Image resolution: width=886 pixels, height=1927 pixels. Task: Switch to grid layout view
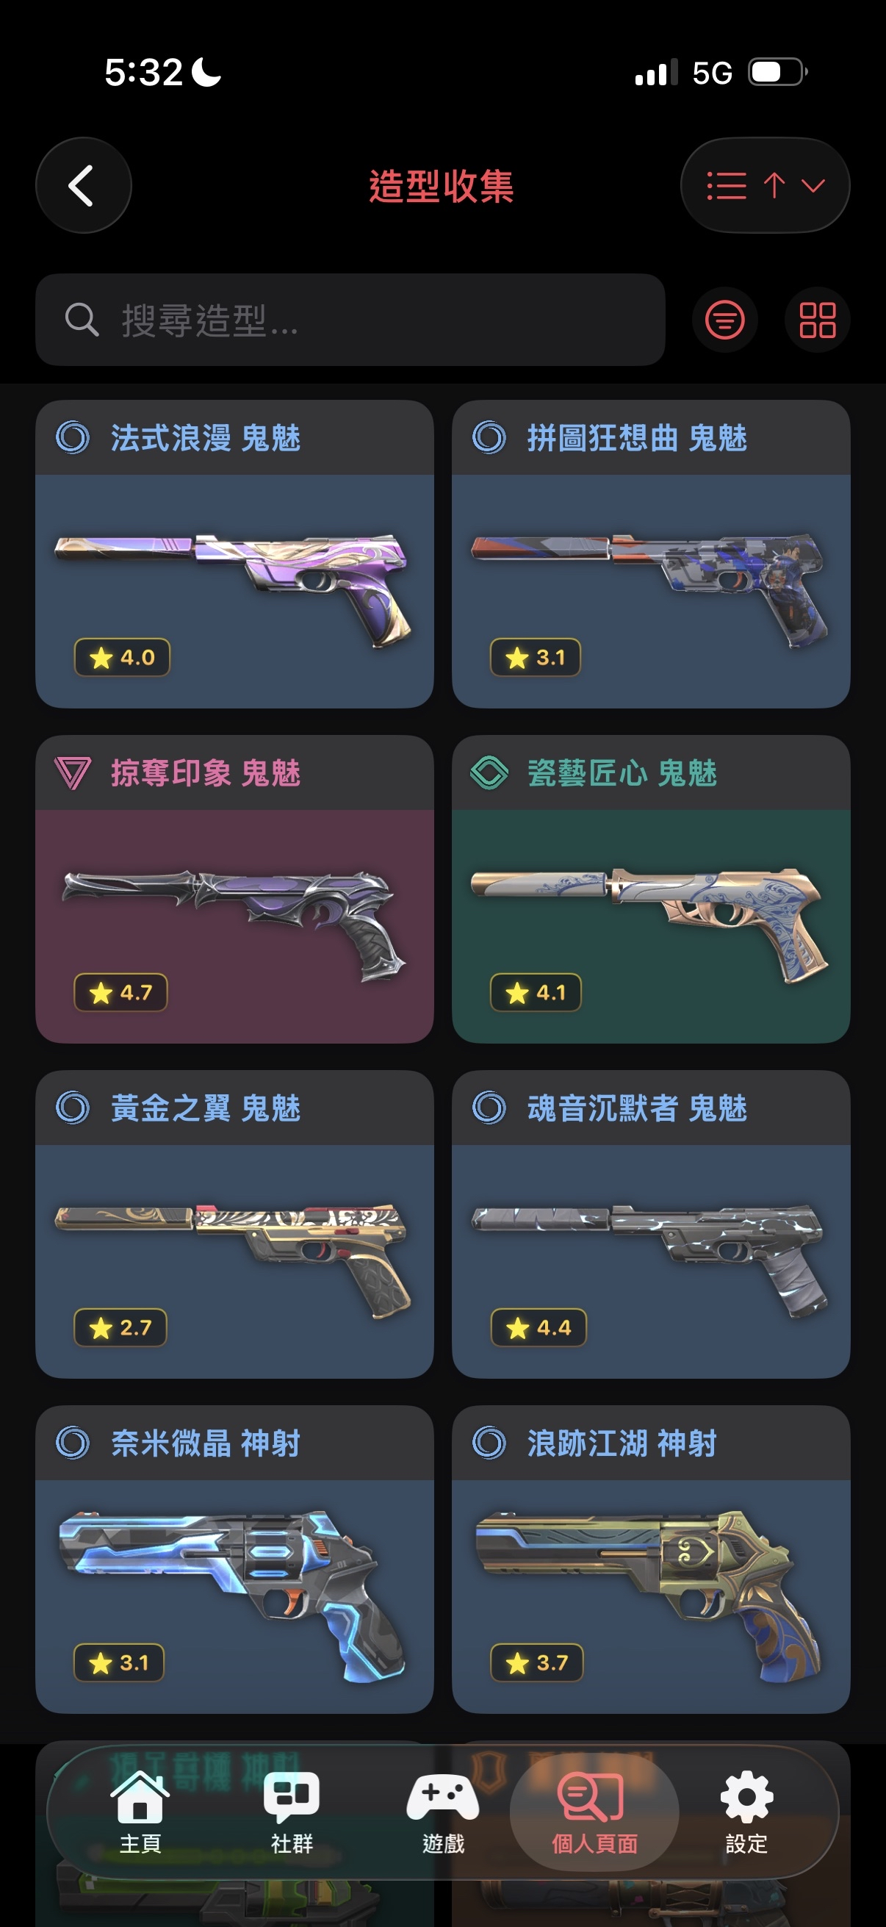(x=816, y=320)
